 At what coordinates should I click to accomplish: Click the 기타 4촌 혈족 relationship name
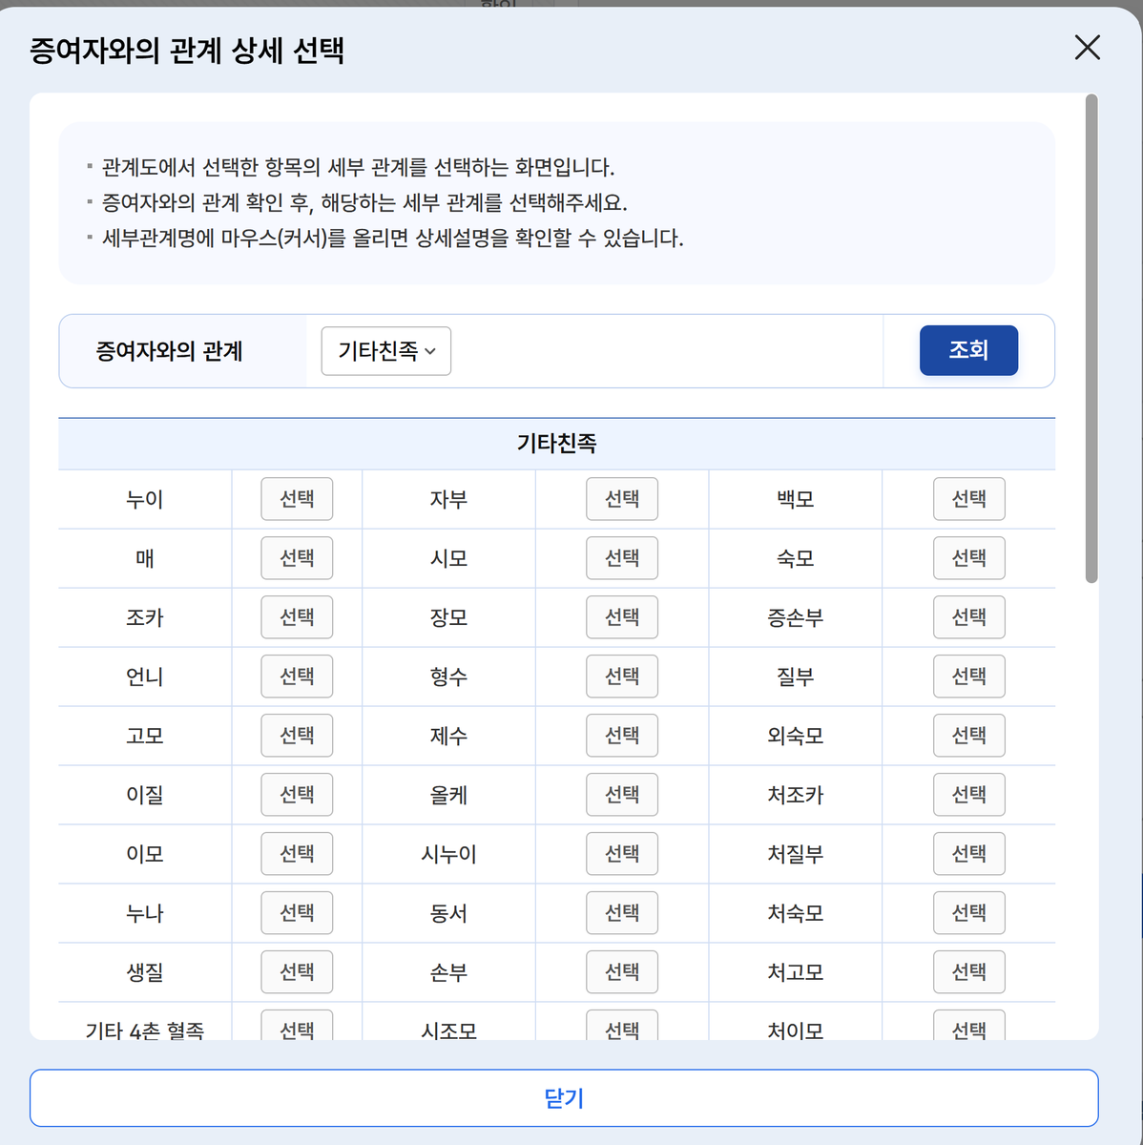pos(145,1030)
